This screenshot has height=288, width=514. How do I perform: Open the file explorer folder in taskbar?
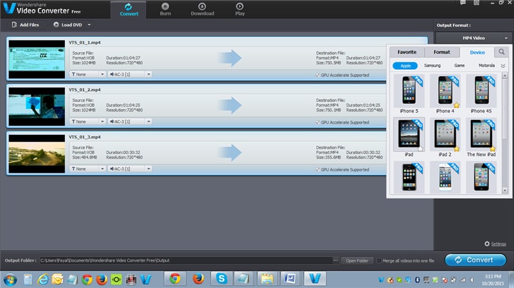(x=267, y=279)
